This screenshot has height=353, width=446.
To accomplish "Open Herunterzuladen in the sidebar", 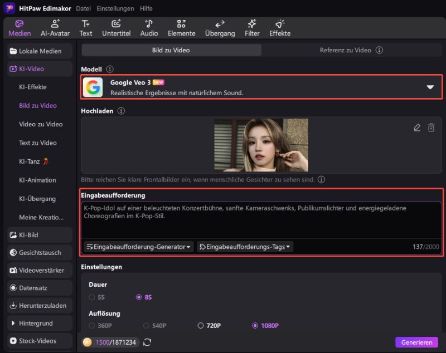I will tap(40, 306).
